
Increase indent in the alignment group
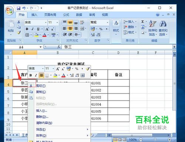[x=70, y=35]
